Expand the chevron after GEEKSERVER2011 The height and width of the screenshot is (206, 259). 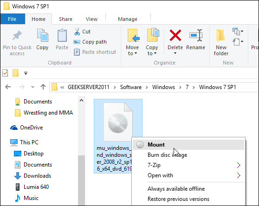click(115, 87)
